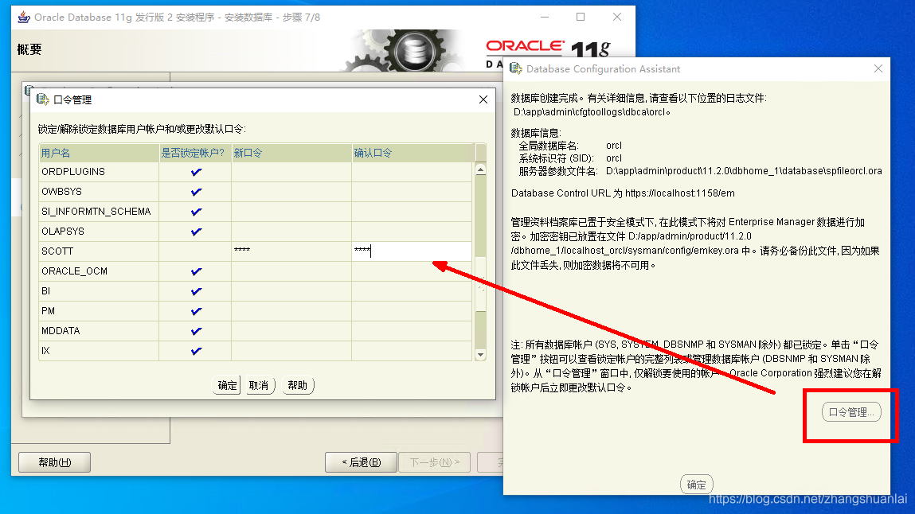Click 帮助(H) button in Oracle installer

pos(54,462)
